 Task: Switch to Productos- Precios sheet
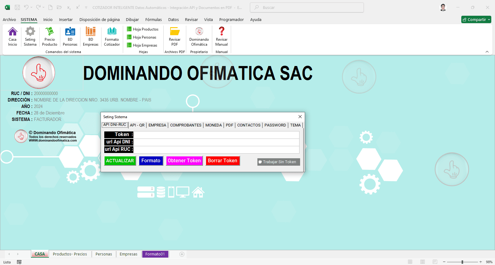pyautogui.click(x=70, y=254)
